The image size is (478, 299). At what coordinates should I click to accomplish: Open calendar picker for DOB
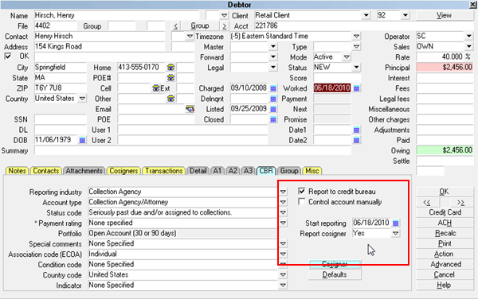tap(82, 140)
